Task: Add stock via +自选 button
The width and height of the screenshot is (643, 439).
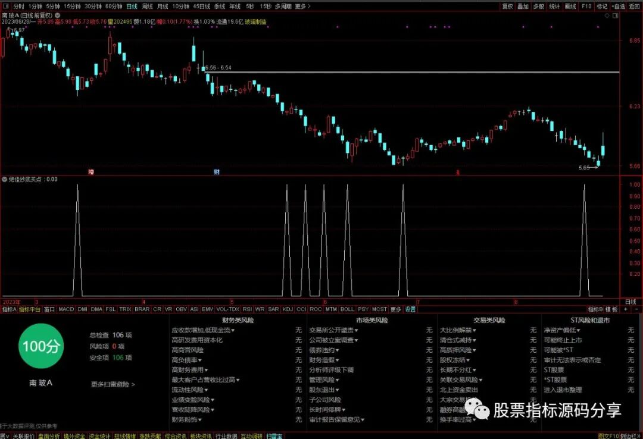Action: 619,7
